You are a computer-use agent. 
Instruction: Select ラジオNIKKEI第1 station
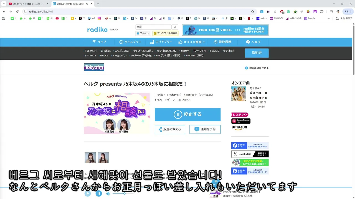pyautogui.click(x=143, y=51)
